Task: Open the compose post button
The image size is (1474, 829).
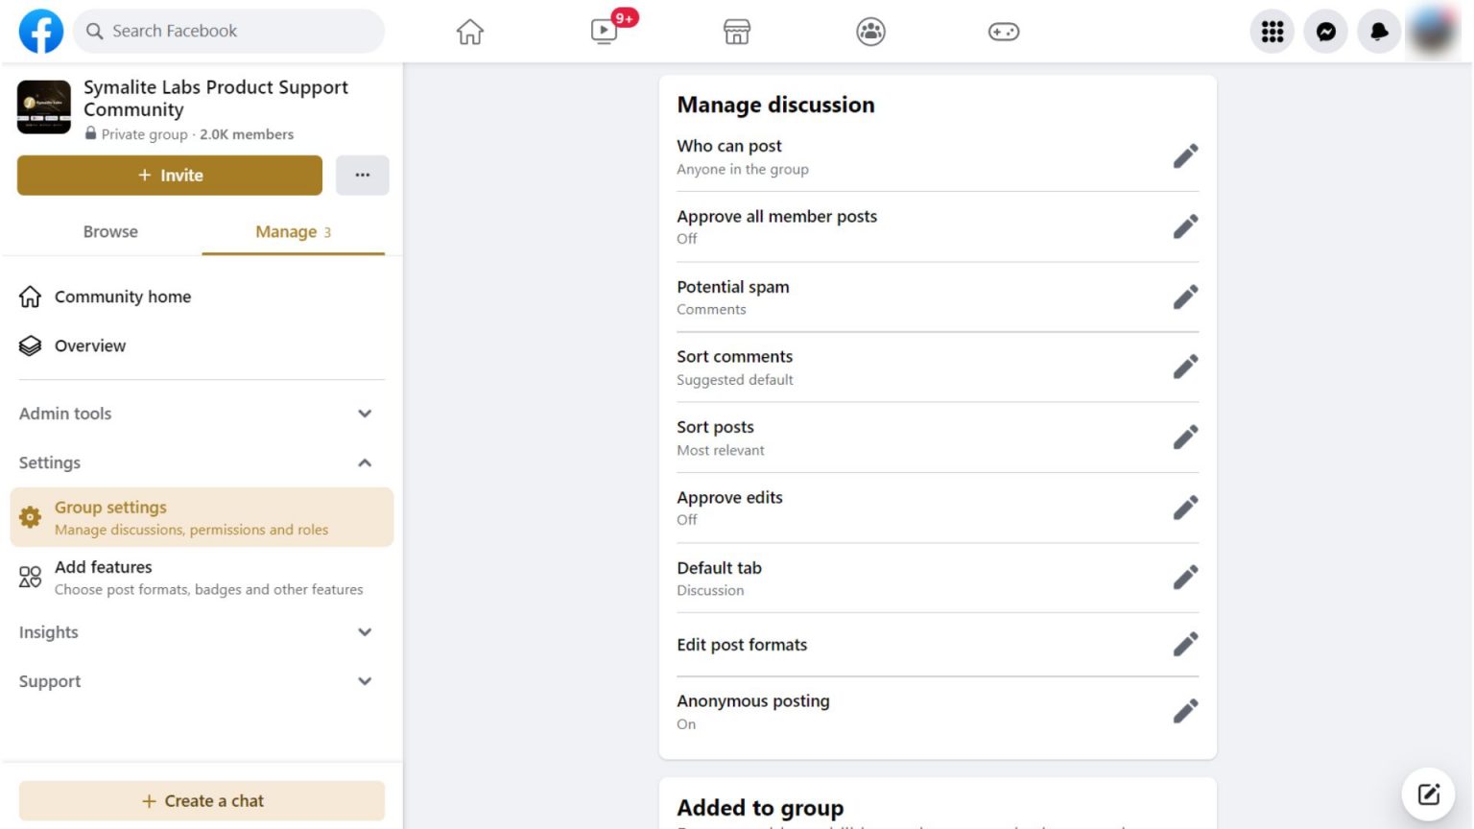Action: click(x=1428, y=793)
